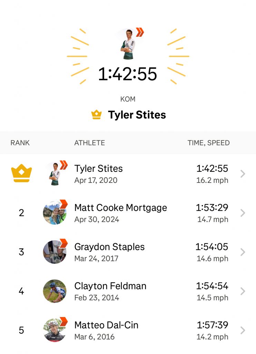Expand Tyler Stites' 1:42:55 effort chevron
This screenshot has width=256, height=354.
(243, 174)
